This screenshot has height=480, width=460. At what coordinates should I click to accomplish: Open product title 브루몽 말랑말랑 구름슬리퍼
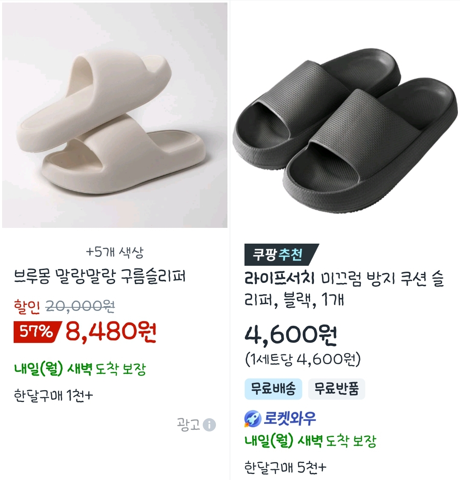coord(100,276)
